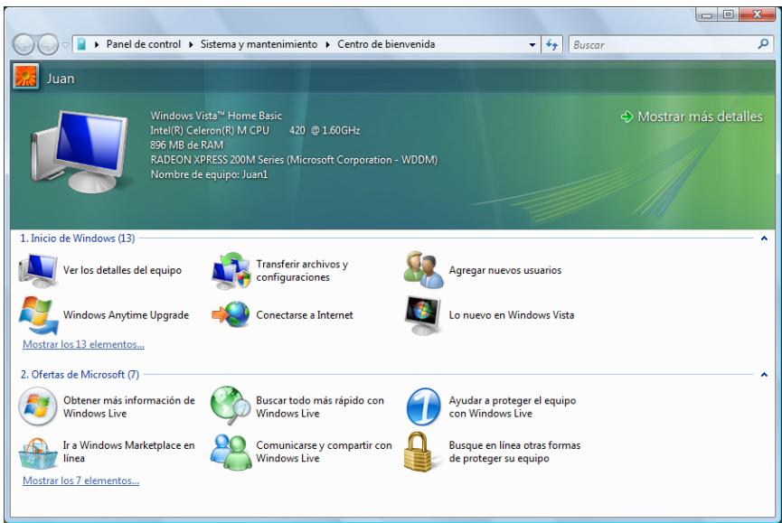Open the address bar history dropdown
Viewport: 782px width, 523px height.
tap(532, 43)
